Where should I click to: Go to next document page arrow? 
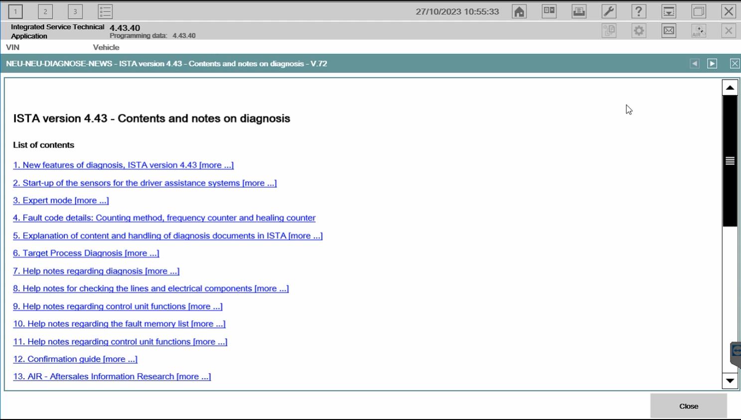pyautogui.click(x=712, y=64)
